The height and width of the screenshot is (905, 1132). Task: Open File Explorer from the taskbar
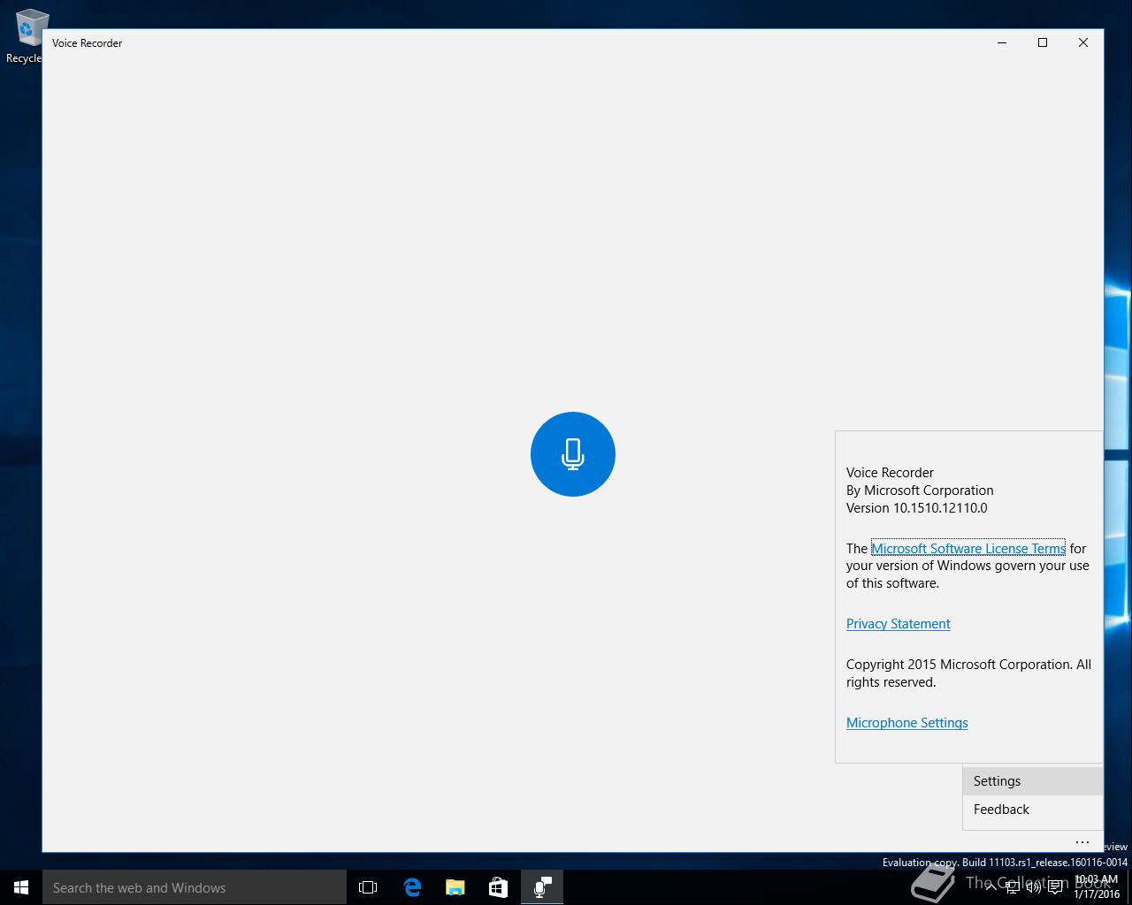tap(455, 887)
